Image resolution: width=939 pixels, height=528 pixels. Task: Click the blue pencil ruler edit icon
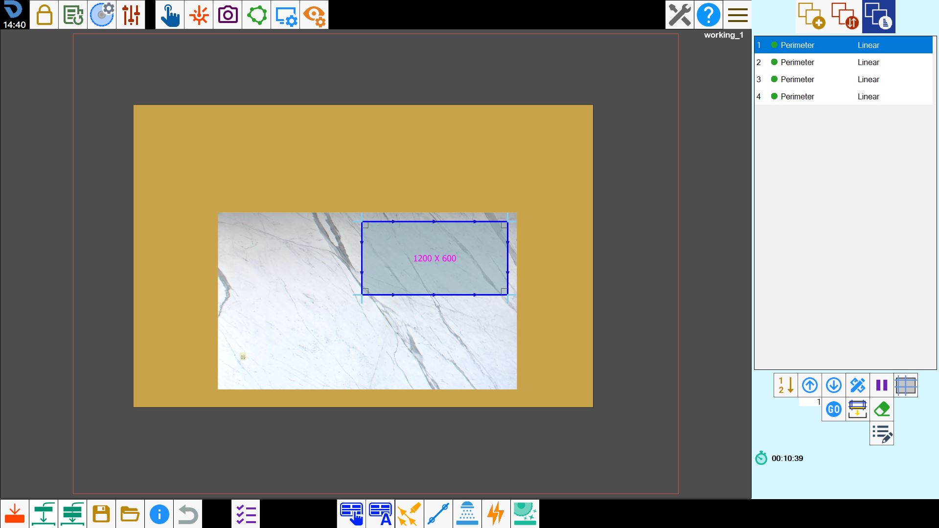pyautogui.click(x=858, y=385)
